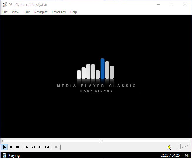Click the volume slider handle
Viewport: 192px width, 159px height.
(178, 147)
